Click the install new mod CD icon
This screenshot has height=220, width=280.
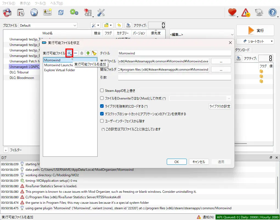click(x=21, y=13)
